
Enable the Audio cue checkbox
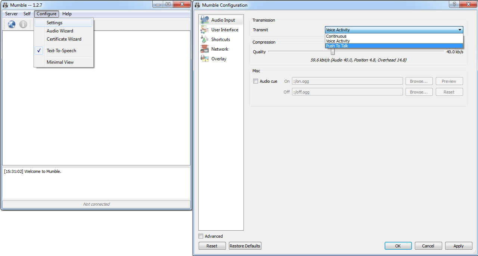tap(256, 81)
